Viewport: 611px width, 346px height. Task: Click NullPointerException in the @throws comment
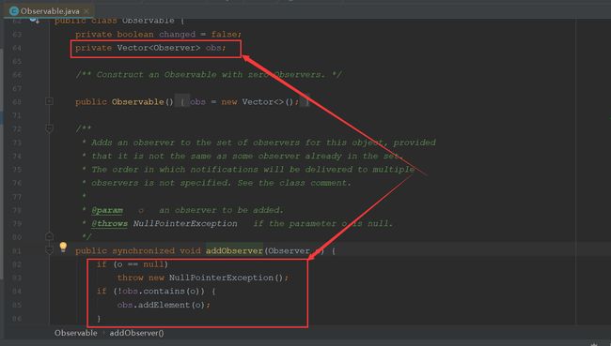click(x=185, y=223)
